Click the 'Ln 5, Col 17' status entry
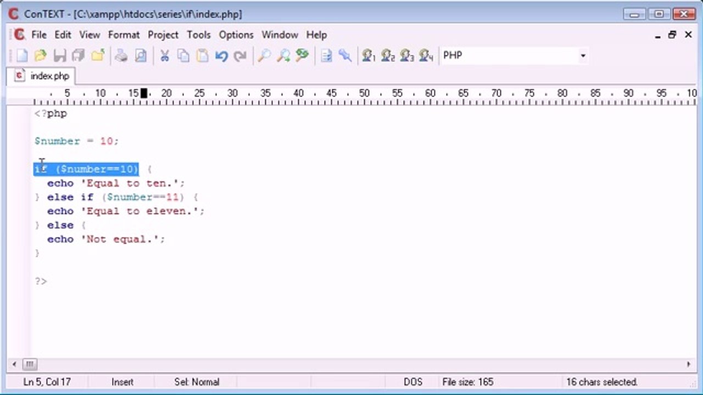This screenshot has width=703, height=395. coord(47,382)
